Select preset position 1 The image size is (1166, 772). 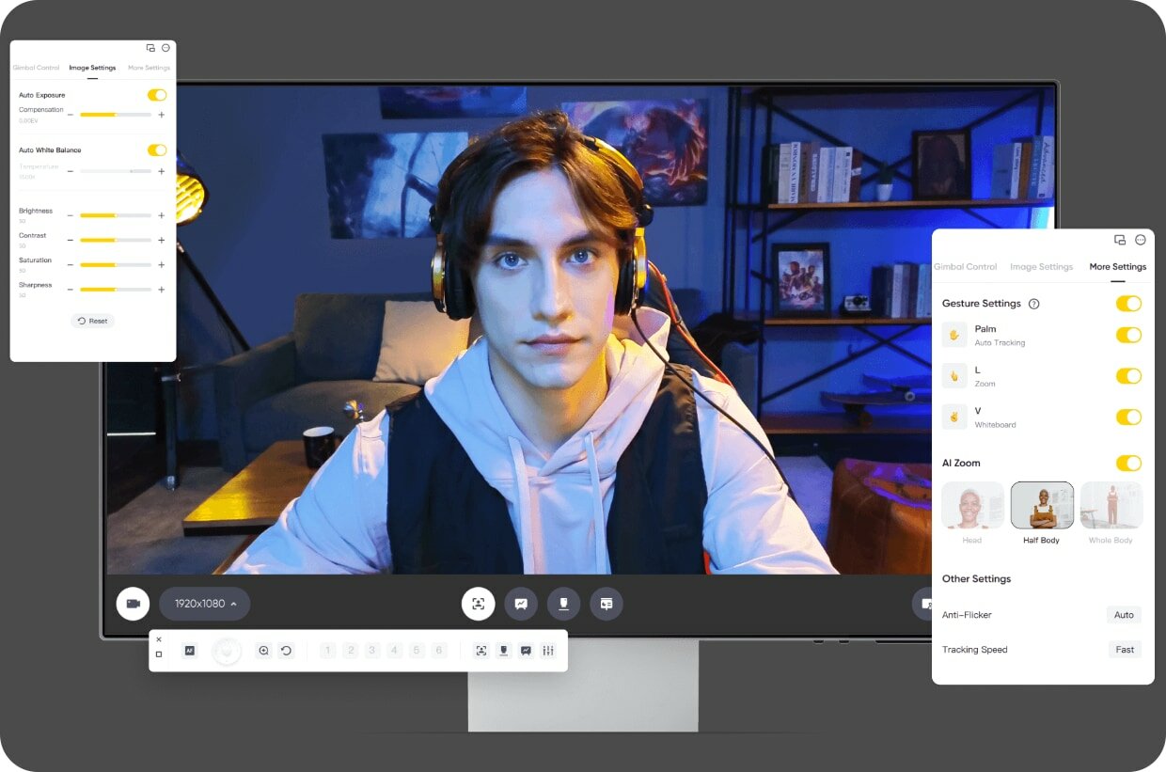point(328,651)
